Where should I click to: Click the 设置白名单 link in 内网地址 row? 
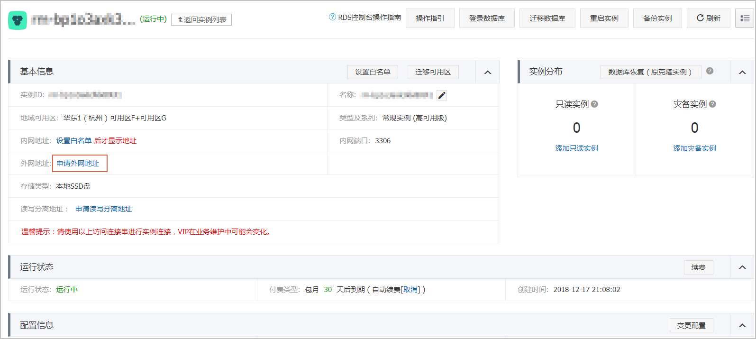(x=74, y=141)
